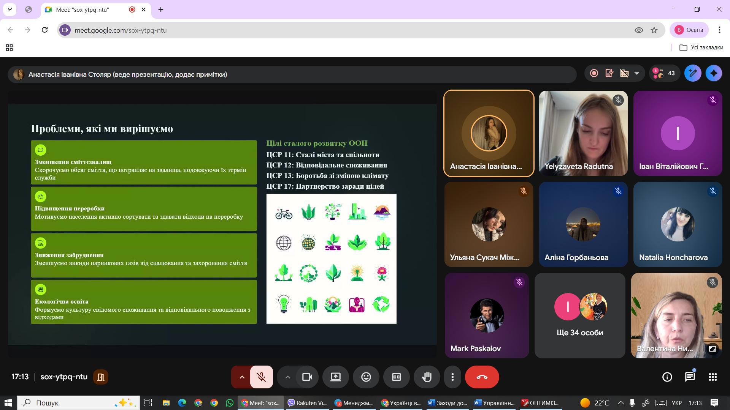Open more options three-dot menu in call bar
730x410 pixels.
click(x=452, y=377)
